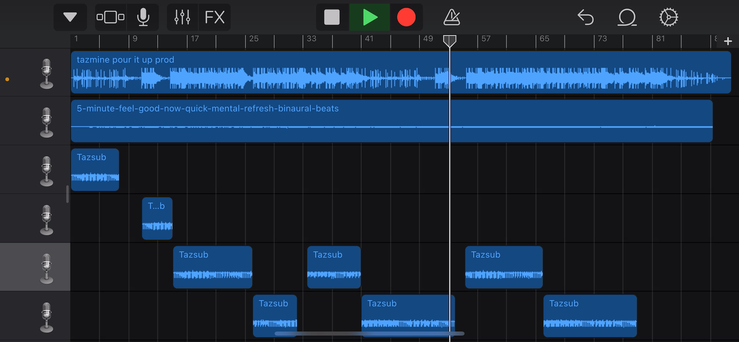The image size is (739, 342).
Task: Open the FX effects panel
Action: (x=214, y=17)
